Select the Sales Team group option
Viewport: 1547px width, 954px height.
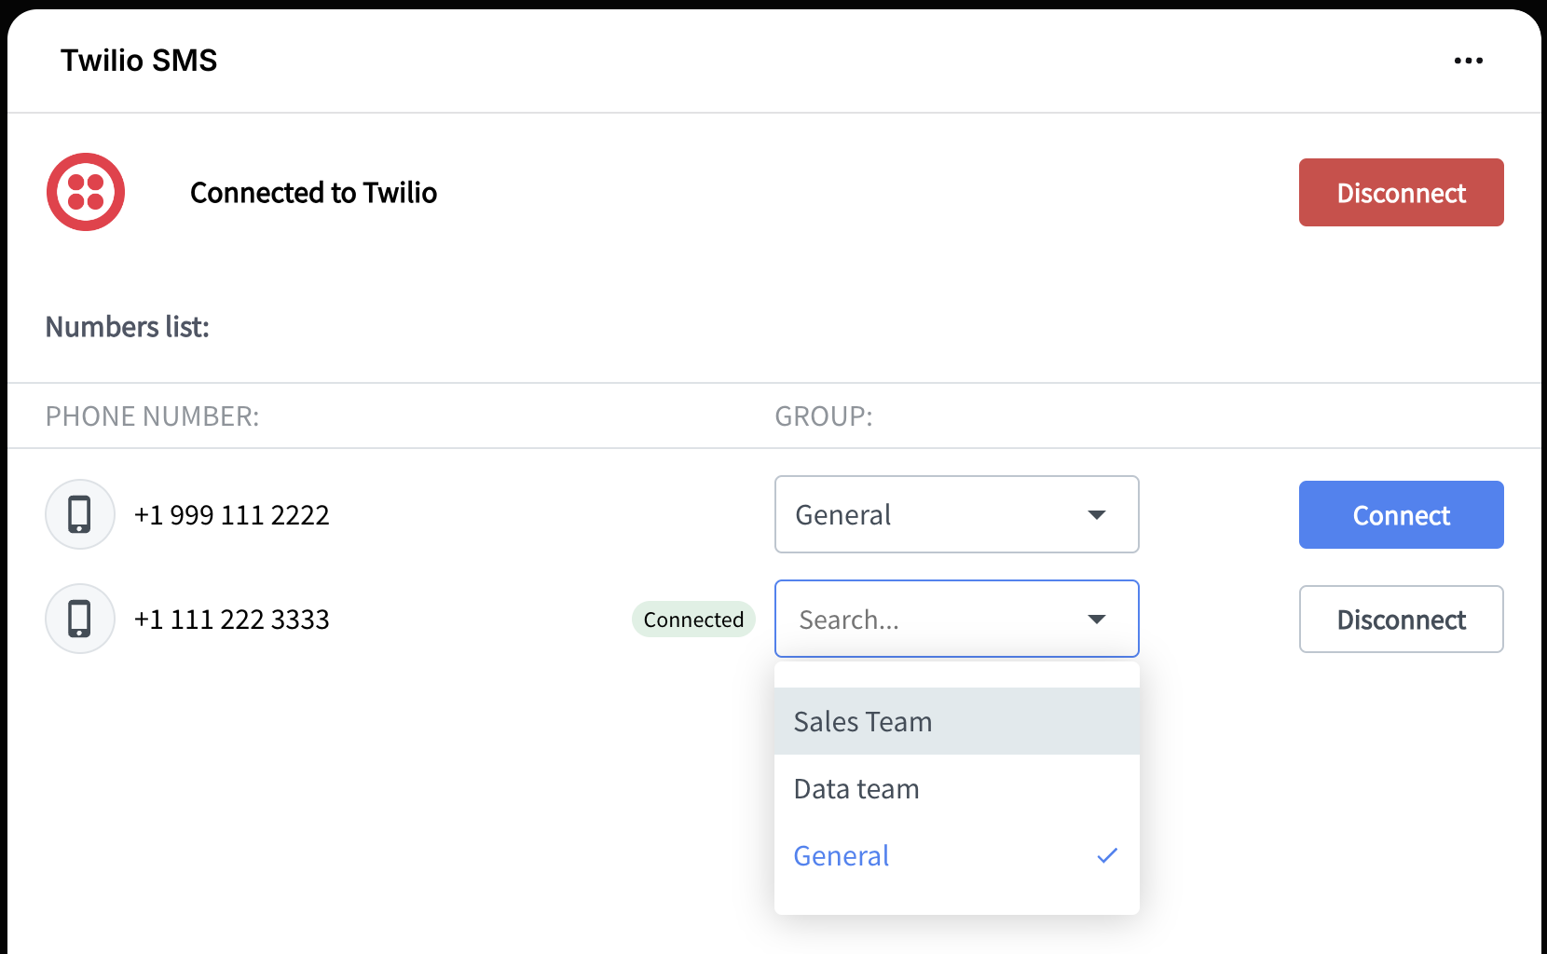pyautogui.click(x=862, y=721)
